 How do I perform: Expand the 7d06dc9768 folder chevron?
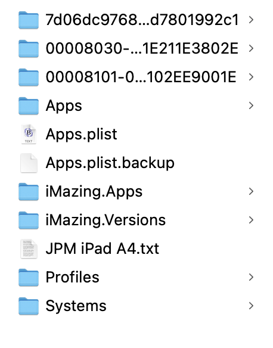(251, 20)
